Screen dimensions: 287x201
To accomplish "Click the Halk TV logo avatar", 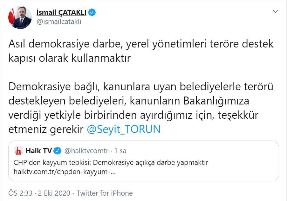I will pyautogui.click(x=19, y=151).
